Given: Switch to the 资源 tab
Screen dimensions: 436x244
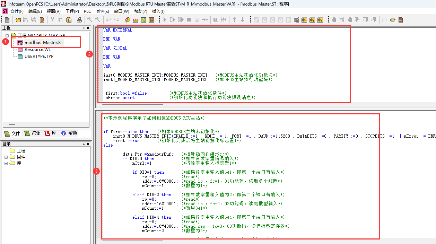Looking at the screenshot, I should (33, 133).
